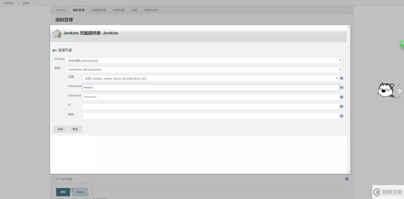Image resolution: width=404 pixels, height=199 pixels.
Task: Go to Jenkins breadcrumb link
Action: (x=9, y=3)
